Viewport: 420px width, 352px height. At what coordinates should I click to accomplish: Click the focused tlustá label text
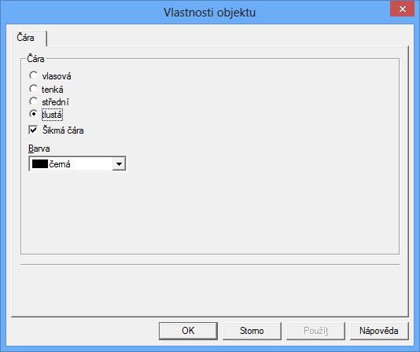(52, 115)
